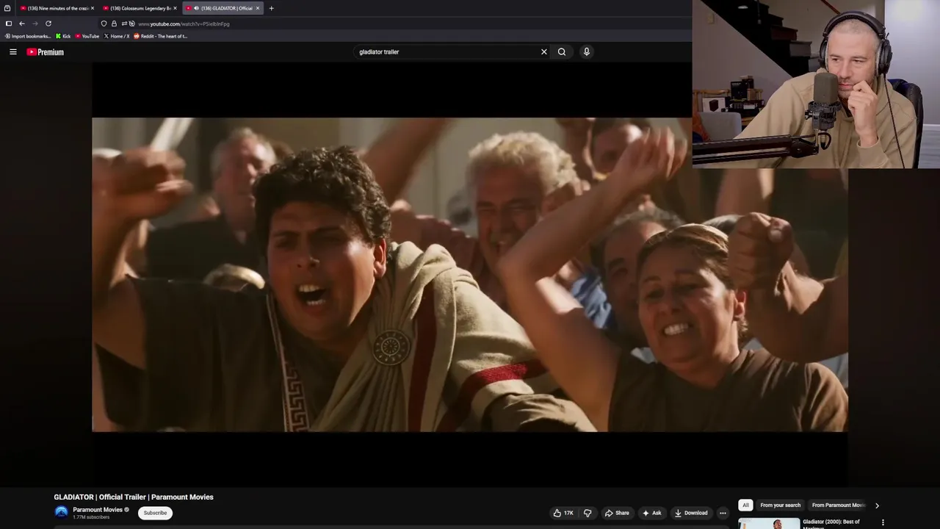Close the GLADIATOR Official tab
Viewport: 940px width, 529px height.
(x=257, y=8)
